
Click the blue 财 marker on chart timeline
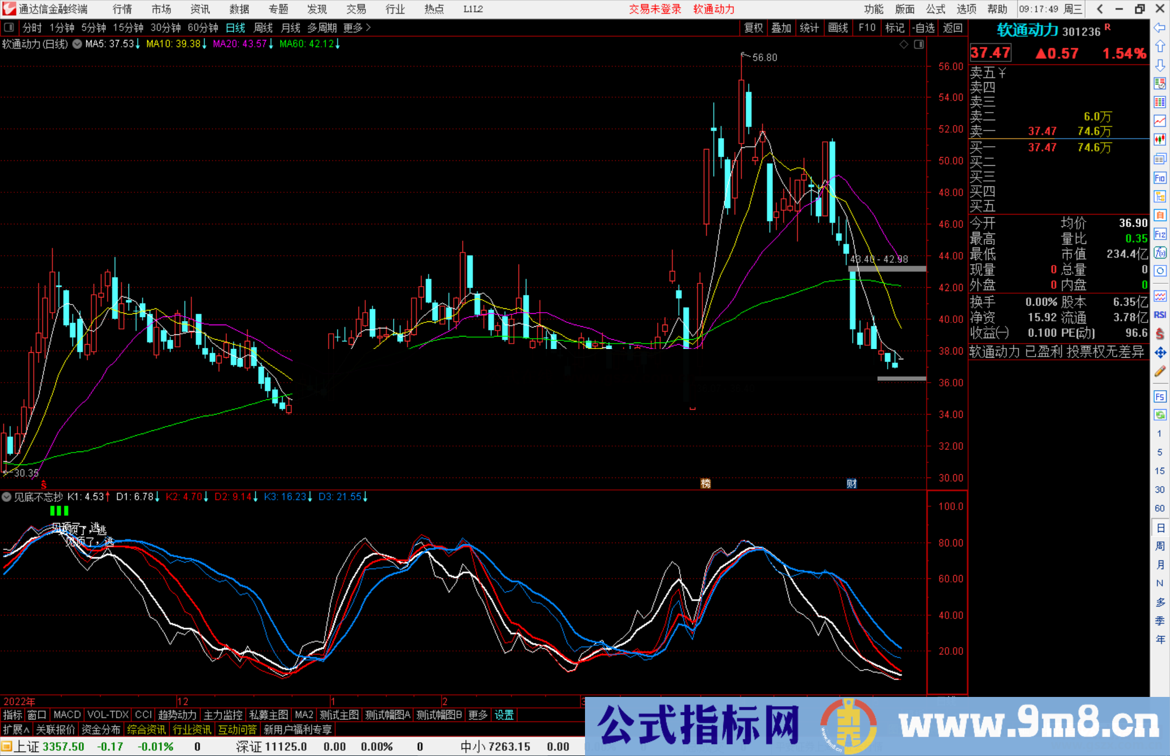[x=851, y=483]
